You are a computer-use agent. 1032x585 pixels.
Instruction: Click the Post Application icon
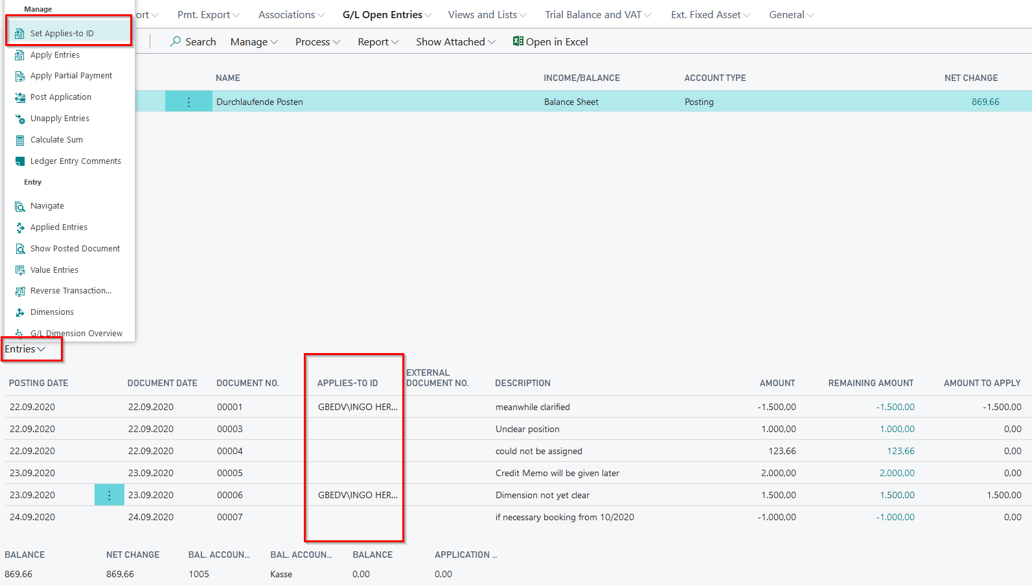[x=20, y=97]
